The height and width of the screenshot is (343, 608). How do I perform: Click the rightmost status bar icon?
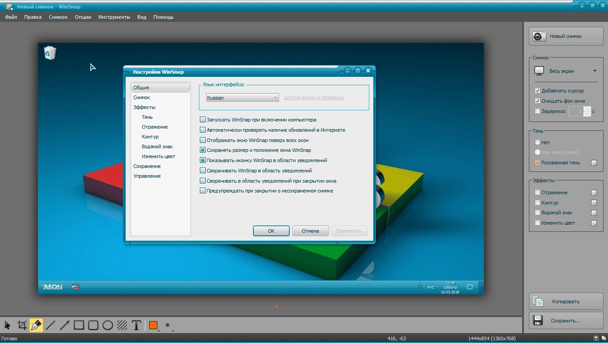tap(603, 339)
